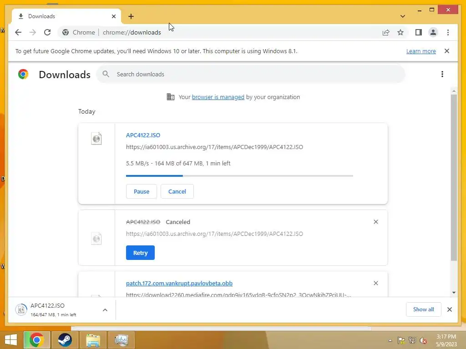Select the Downloads tab
Image resolution: width=466 pixels, height=349 pixels.
66,16
